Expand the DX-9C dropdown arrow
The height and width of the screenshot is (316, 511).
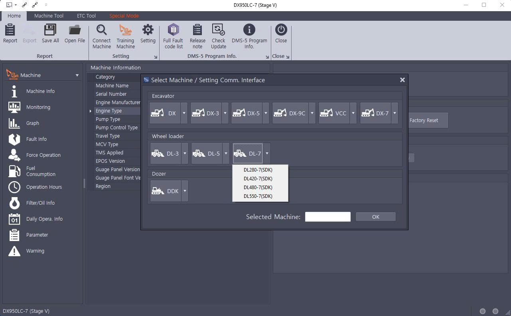tap(312, 113)
